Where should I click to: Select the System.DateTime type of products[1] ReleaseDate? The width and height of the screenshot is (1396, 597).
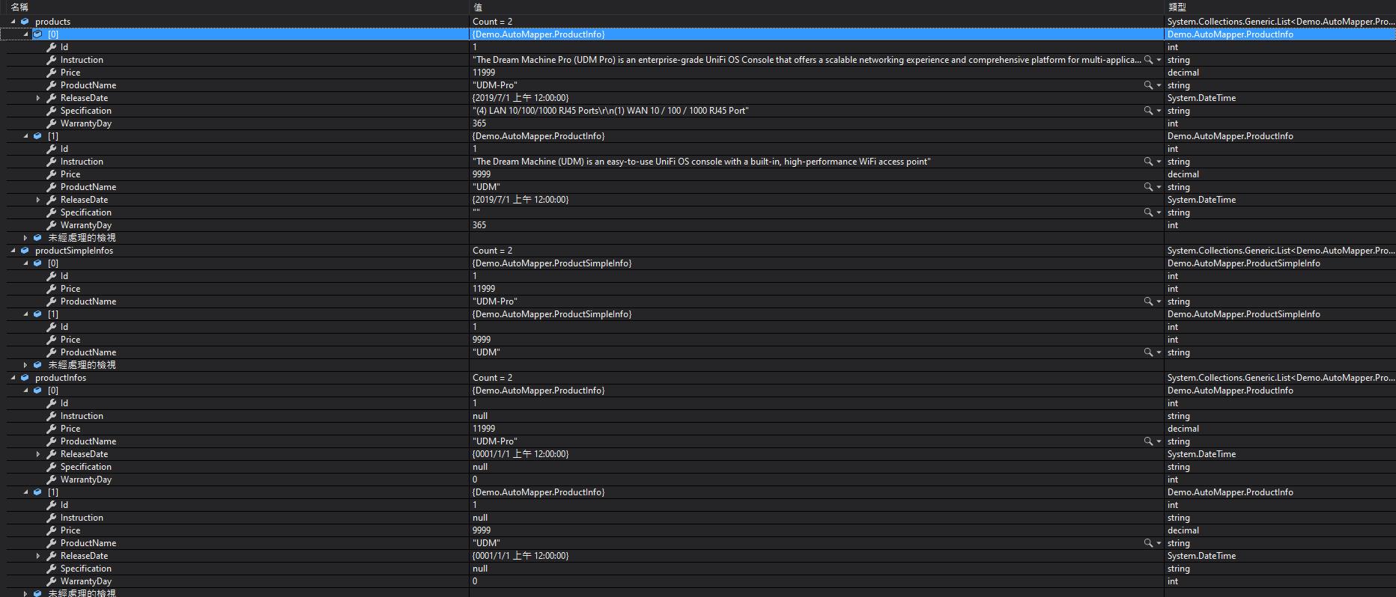click(1202, 200)
